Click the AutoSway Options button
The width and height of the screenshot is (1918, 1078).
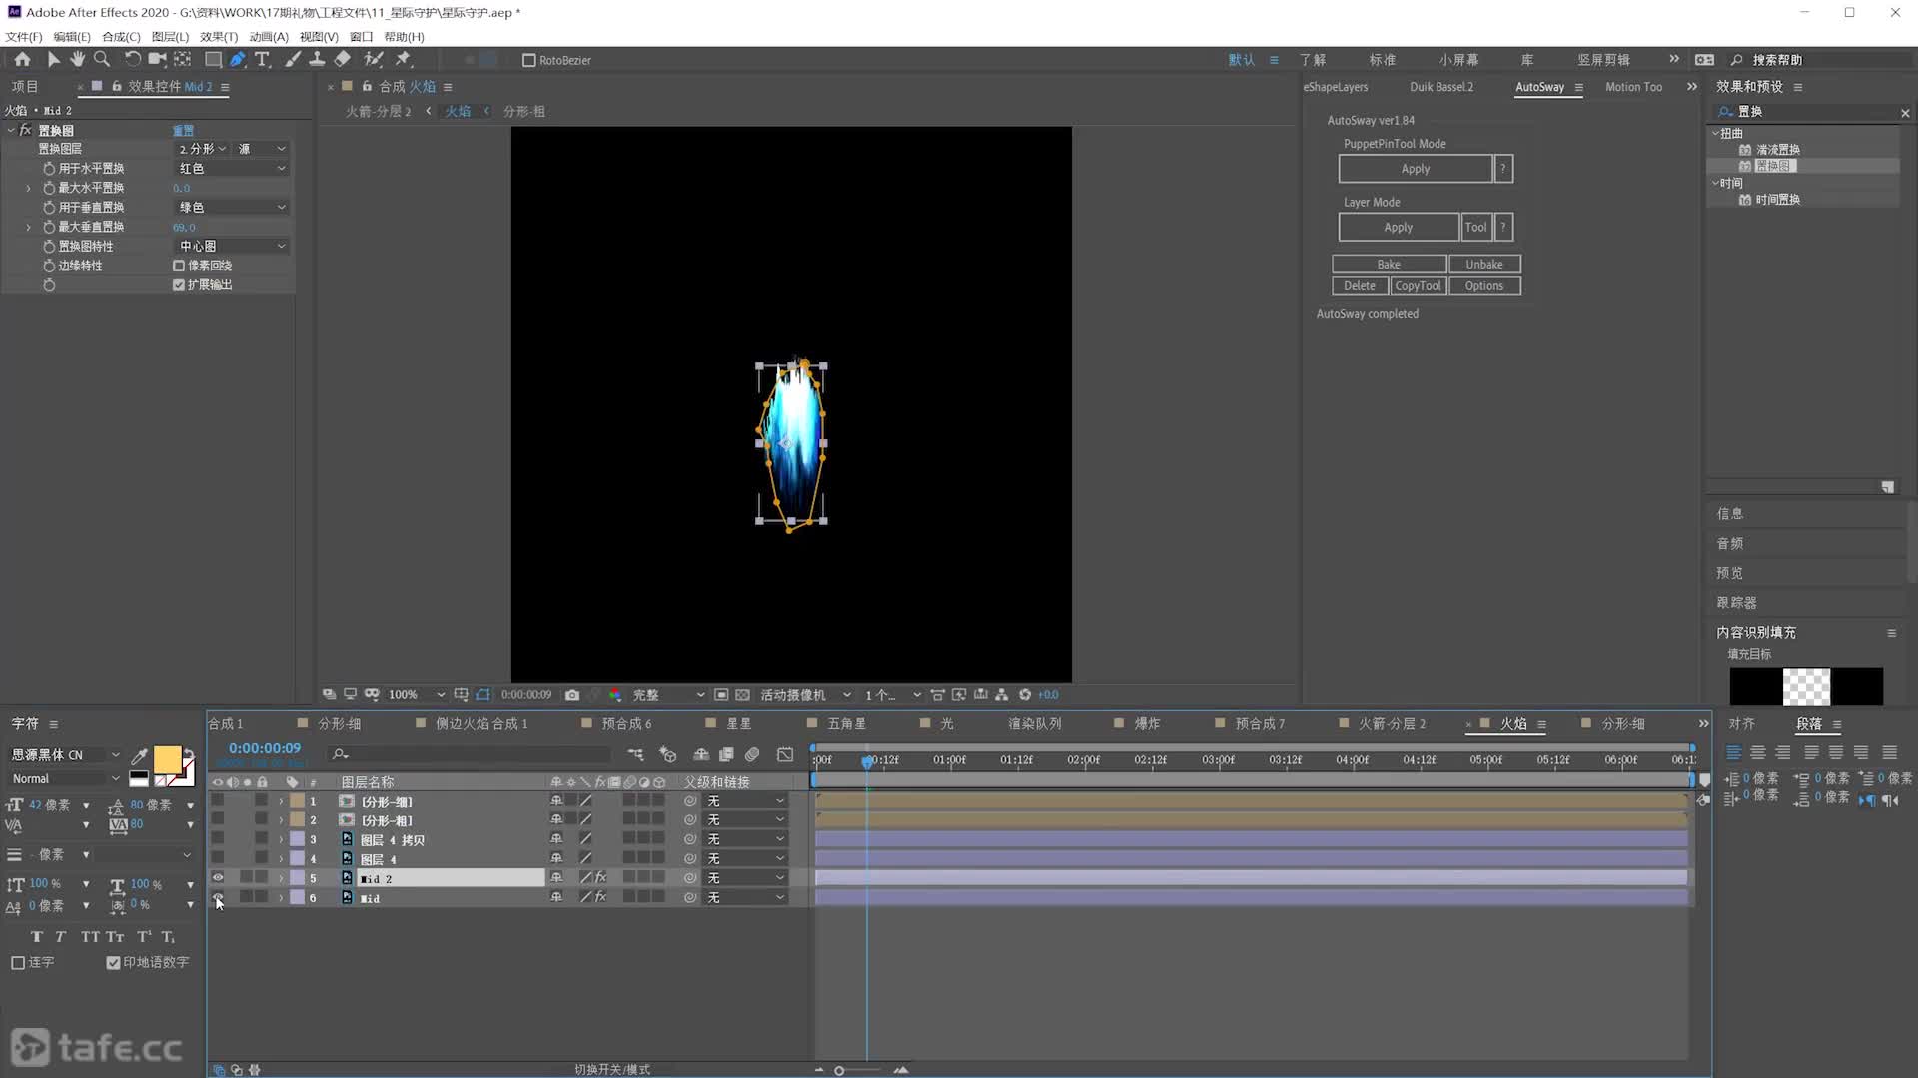1484,285
